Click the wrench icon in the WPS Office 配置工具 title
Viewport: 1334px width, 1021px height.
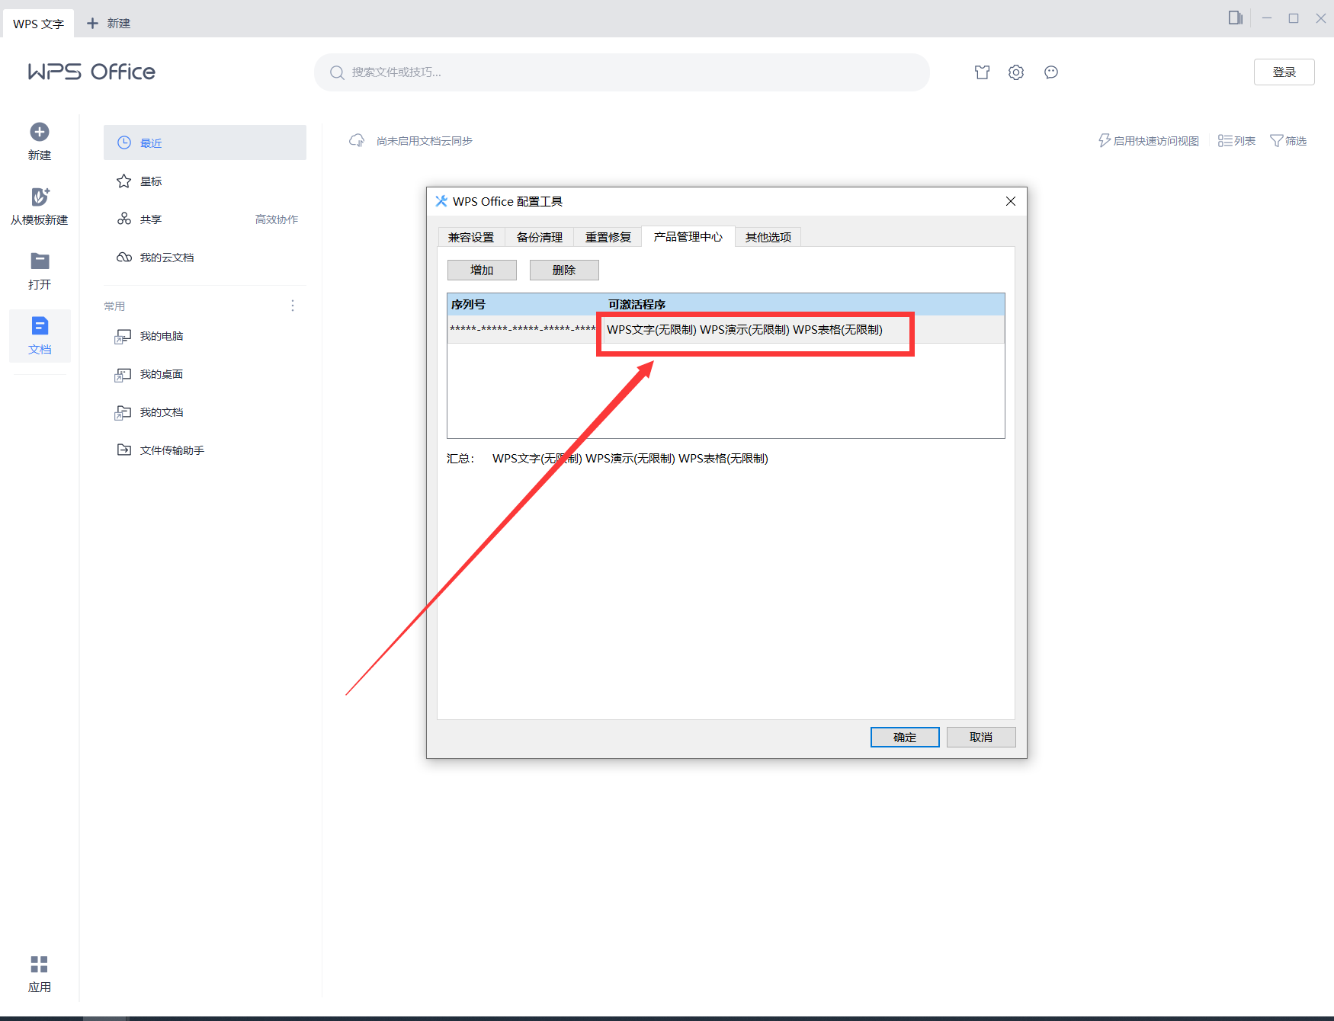tap(441, 201)
